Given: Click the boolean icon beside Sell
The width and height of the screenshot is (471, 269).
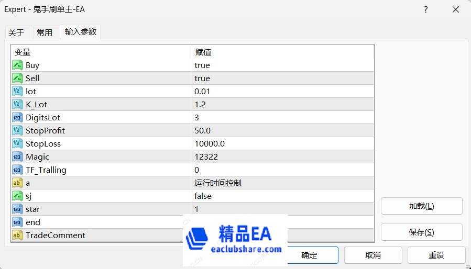Looking at the screenshot, I should pyautogui.click(x=17, y=79).
